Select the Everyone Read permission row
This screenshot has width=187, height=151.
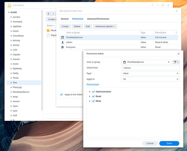pyautogui.click(x=119, y=47)
